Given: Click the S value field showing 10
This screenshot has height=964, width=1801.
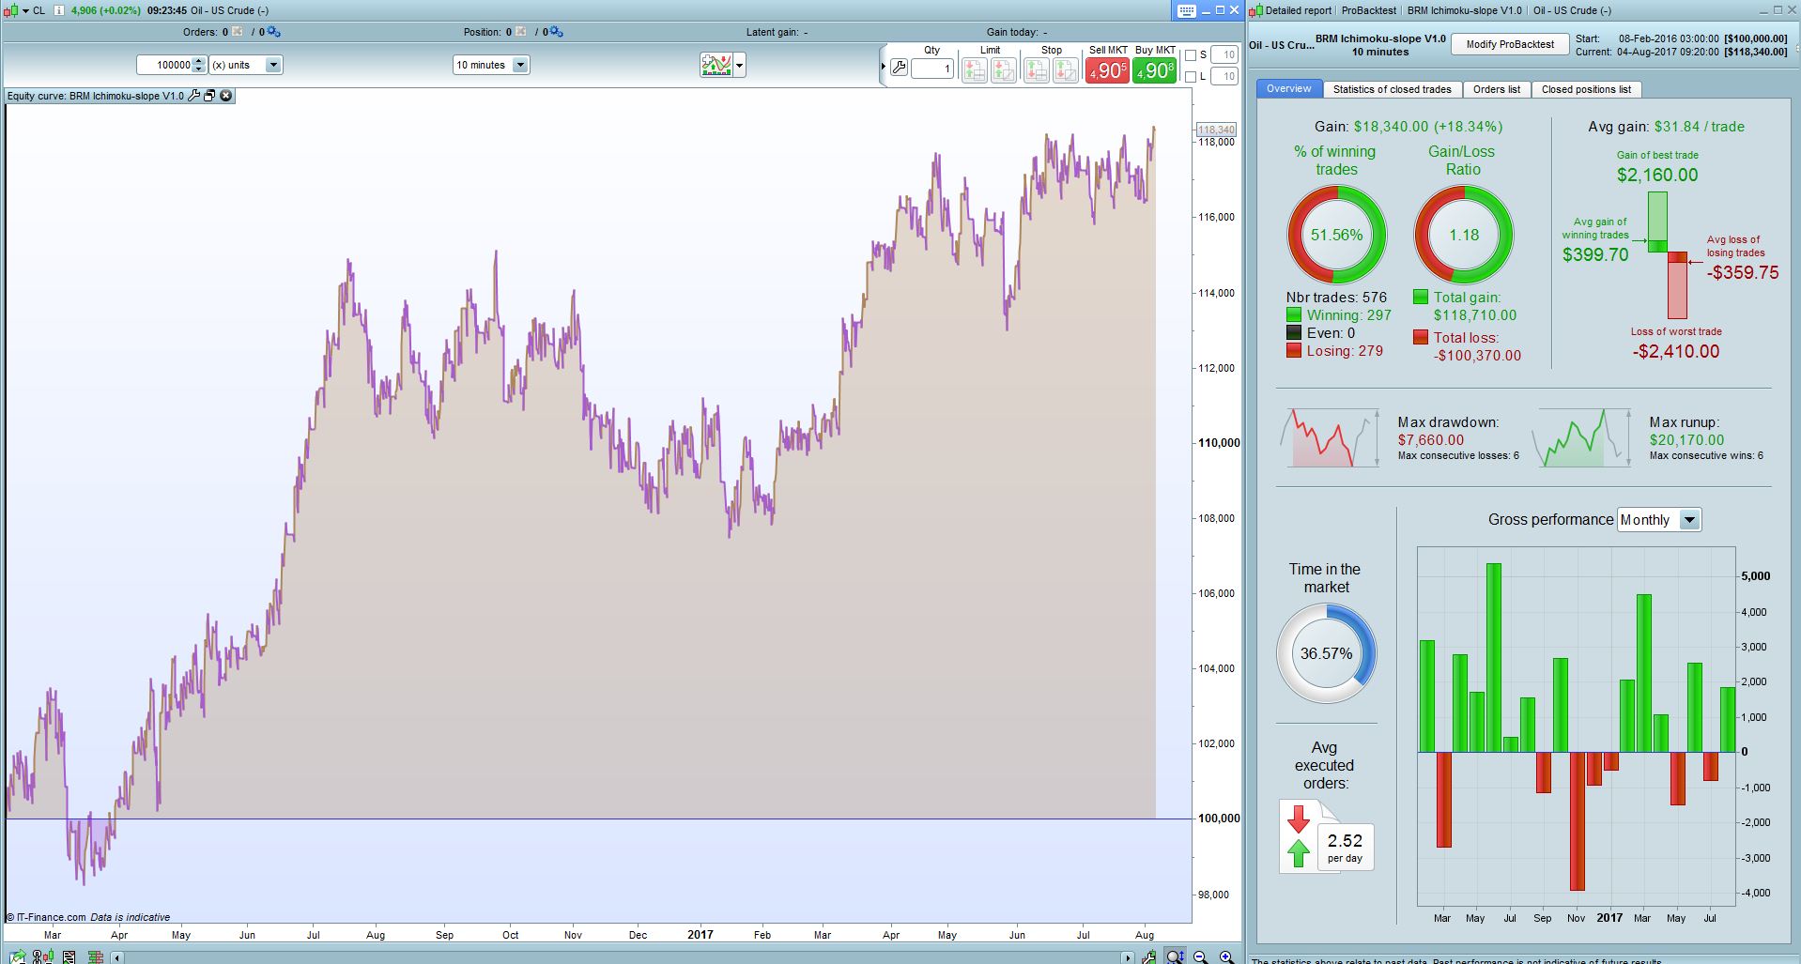Looking at the screenshot, I should coord(1224,55).
